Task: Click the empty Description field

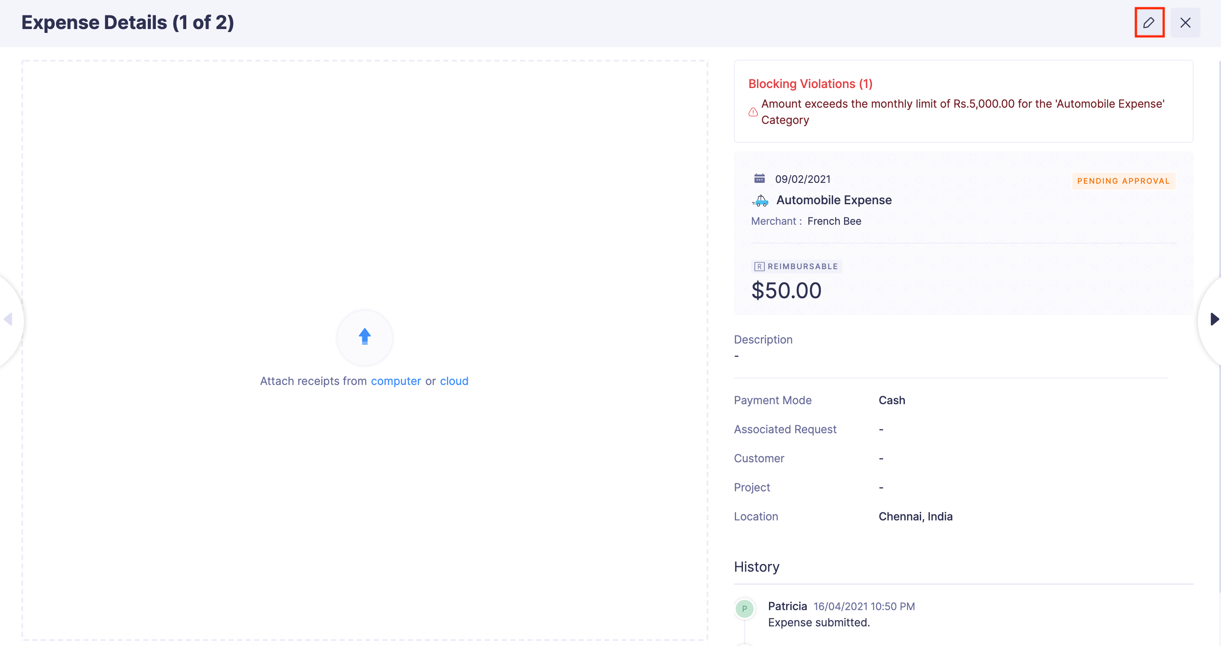Action: (x=737, y=355)
